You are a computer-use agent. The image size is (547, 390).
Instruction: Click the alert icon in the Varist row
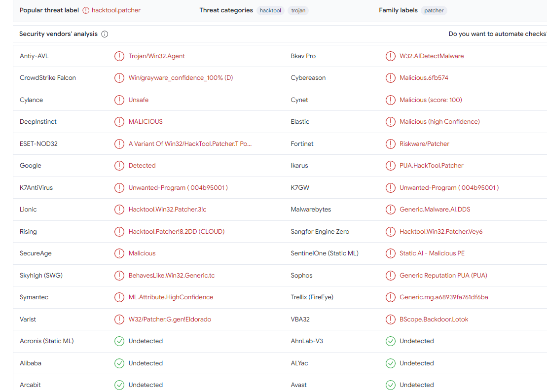click(119, 319)
